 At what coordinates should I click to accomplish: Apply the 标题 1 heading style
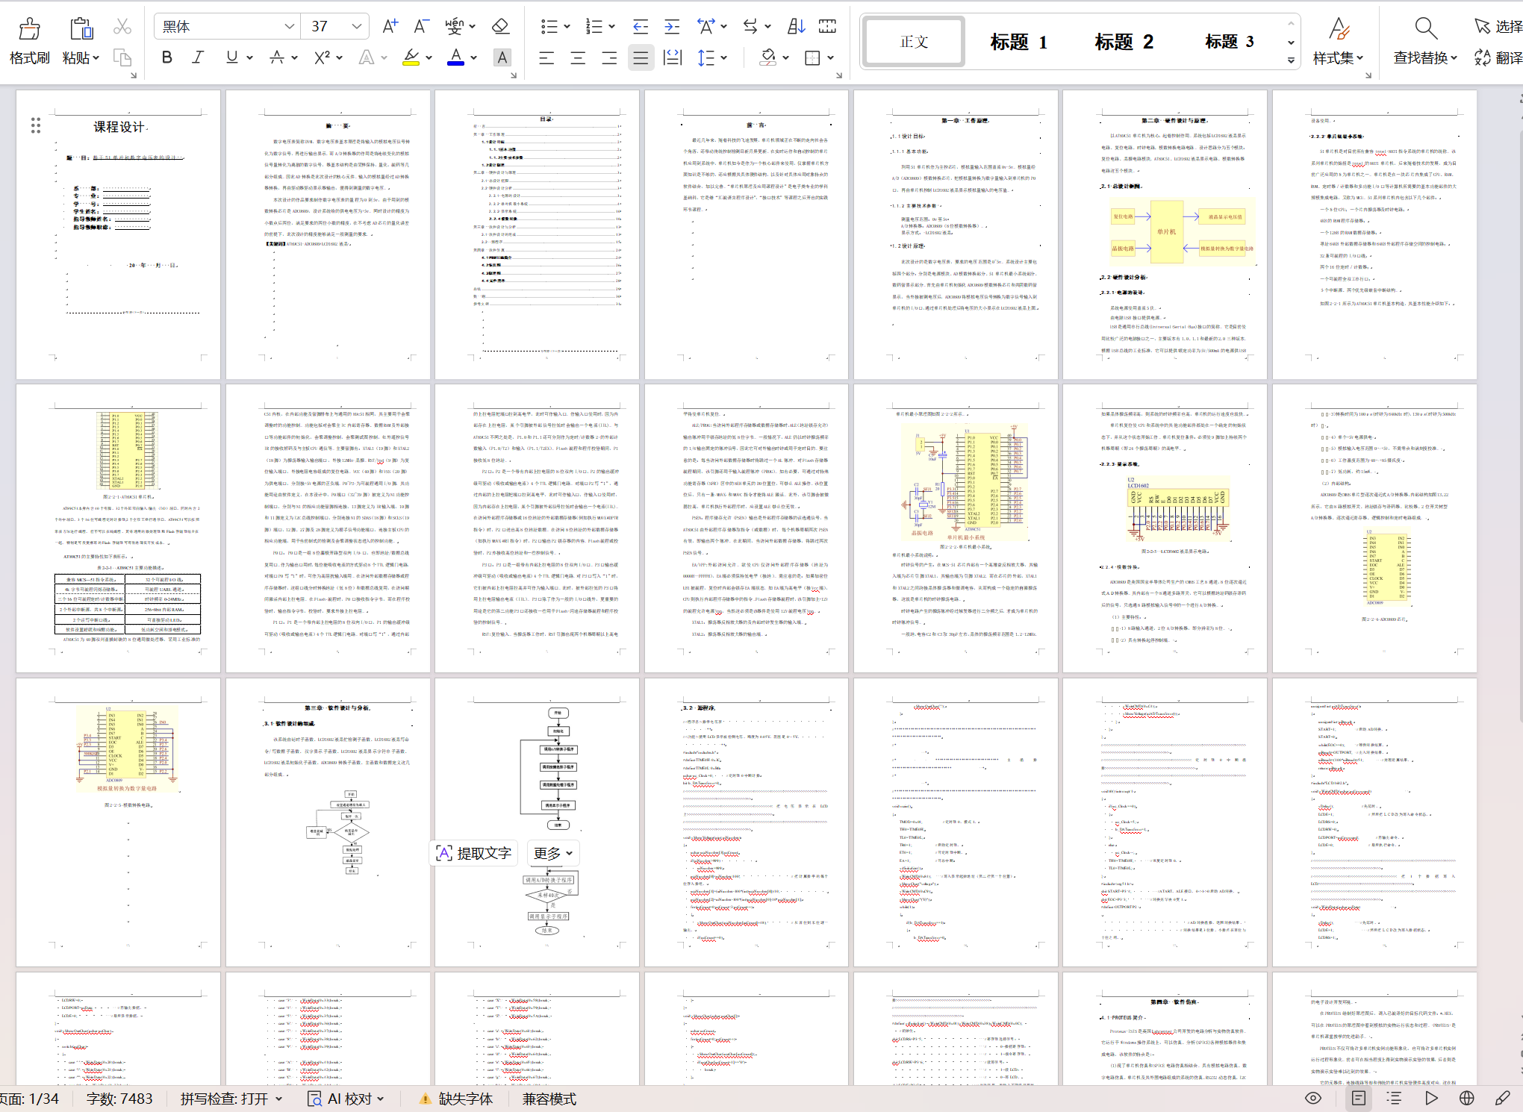1018,42
